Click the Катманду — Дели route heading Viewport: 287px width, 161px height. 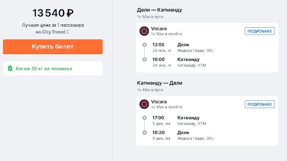(159, 83)
